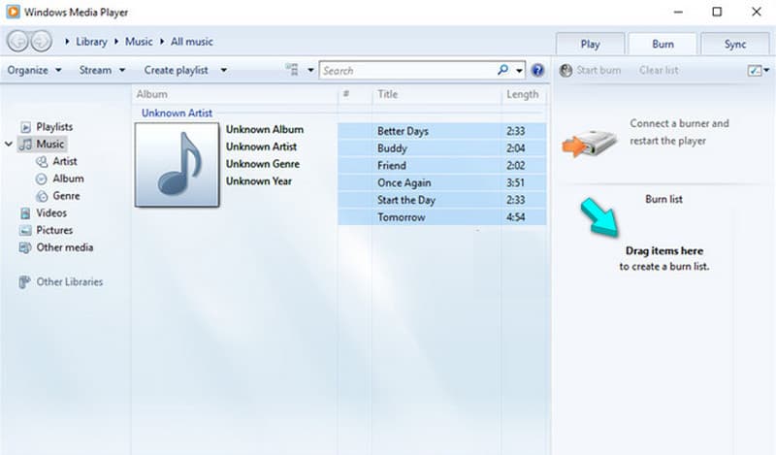
Task: Click the 'Unknown Year' album detail text
Action: point(259,181)
